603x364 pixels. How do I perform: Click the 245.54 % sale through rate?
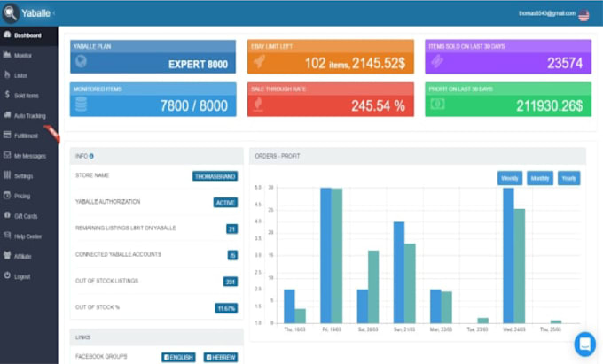pos(378,105)
